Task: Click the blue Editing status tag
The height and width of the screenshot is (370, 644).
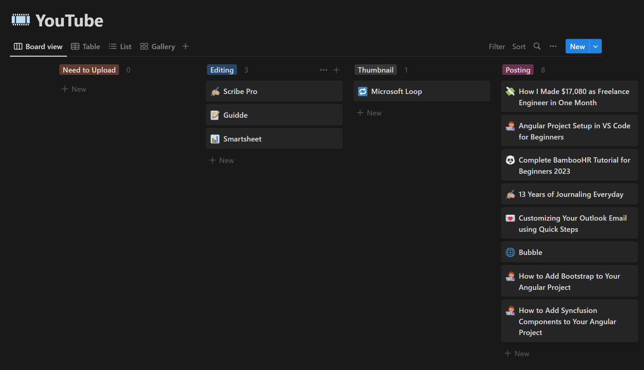Action: (222, 70)
